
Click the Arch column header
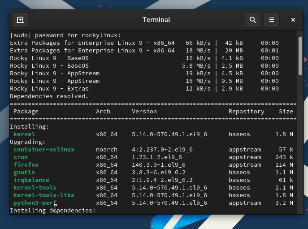(x=103, y=112)
